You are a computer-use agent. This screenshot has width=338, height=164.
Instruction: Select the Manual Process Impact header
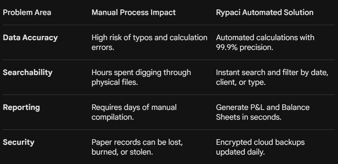[134, 13]
